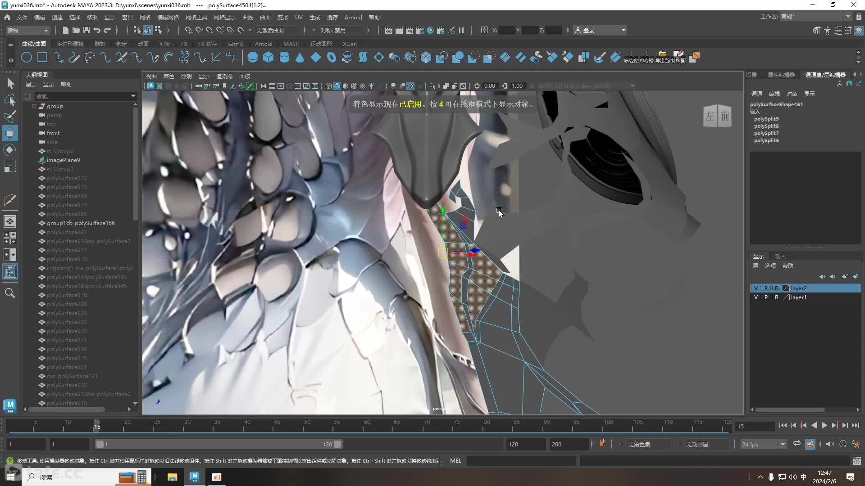The image size is (865, 486).
Task: Toggle visibility V of layer2
Action: [x=756, y=288]
